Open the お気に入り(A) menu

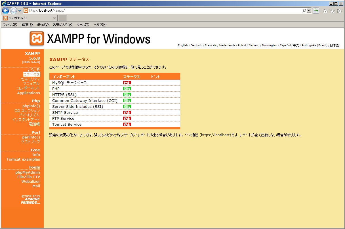point(62,25)
